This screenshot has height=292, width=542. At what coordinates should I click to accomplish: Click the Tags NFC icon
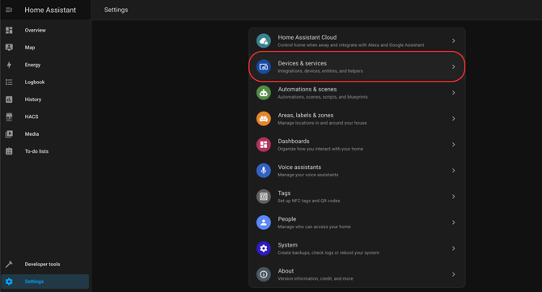point(264,197)
